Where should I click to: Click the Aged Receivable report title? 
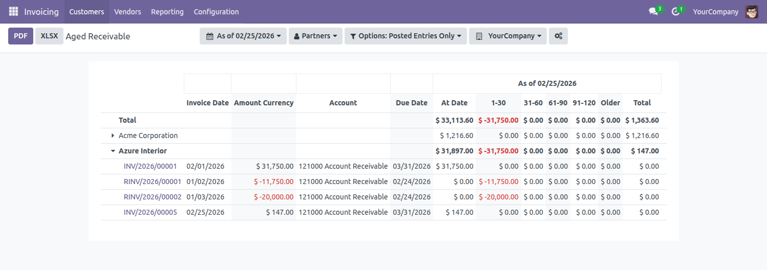[x=98, y=36]
